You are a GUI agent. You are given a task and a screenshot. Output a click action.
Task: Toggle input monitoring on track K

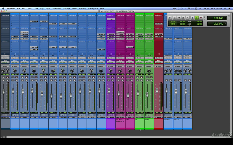[13, 77]
